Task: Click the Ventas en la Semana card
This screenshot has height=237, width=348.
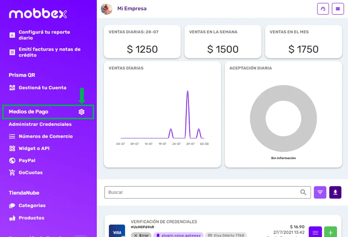Action: (x=223, y=42)
